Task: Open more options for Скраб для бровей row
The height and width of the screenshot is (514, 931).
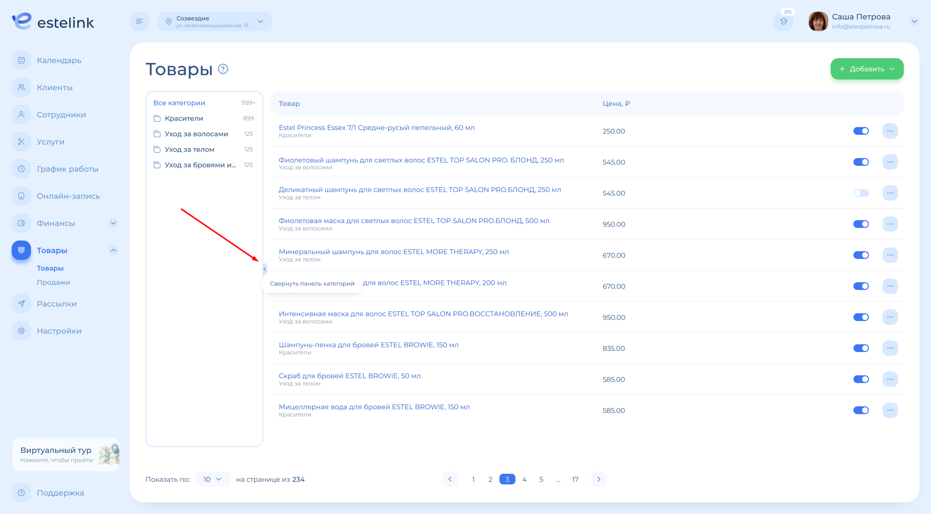Action: (x=890, y=379)
